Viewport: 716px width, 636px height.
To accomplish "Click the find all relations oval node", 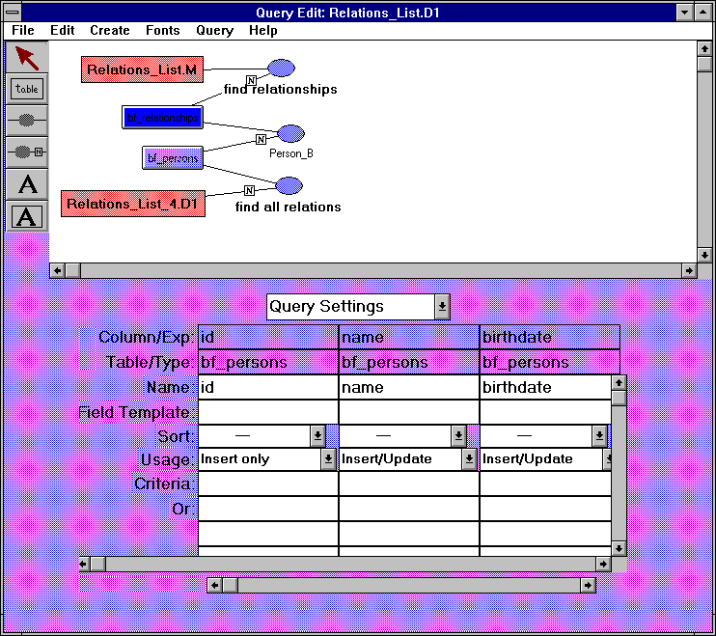I will click(289, 185).
